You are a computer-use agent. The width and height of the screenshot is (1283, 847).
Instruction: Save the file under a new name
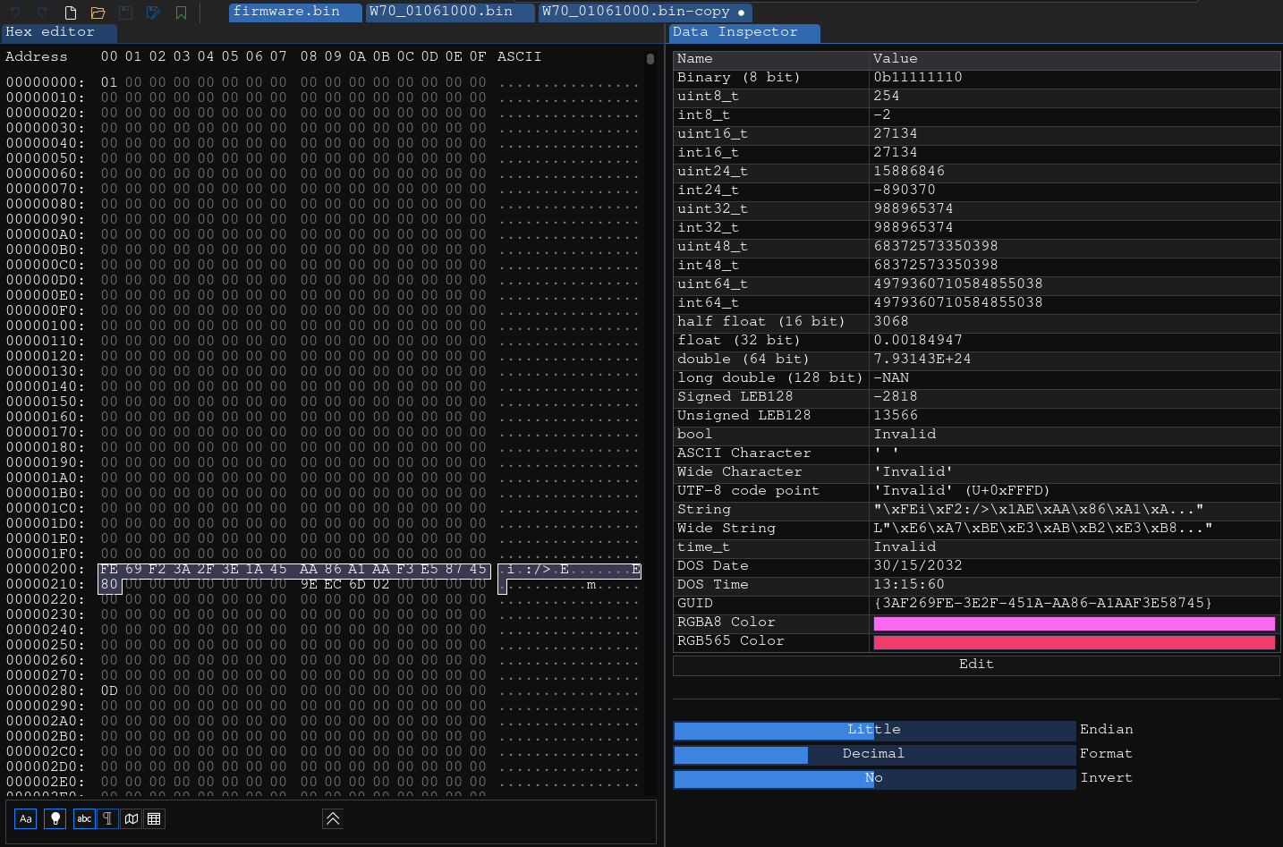click(x=152, y=13)
